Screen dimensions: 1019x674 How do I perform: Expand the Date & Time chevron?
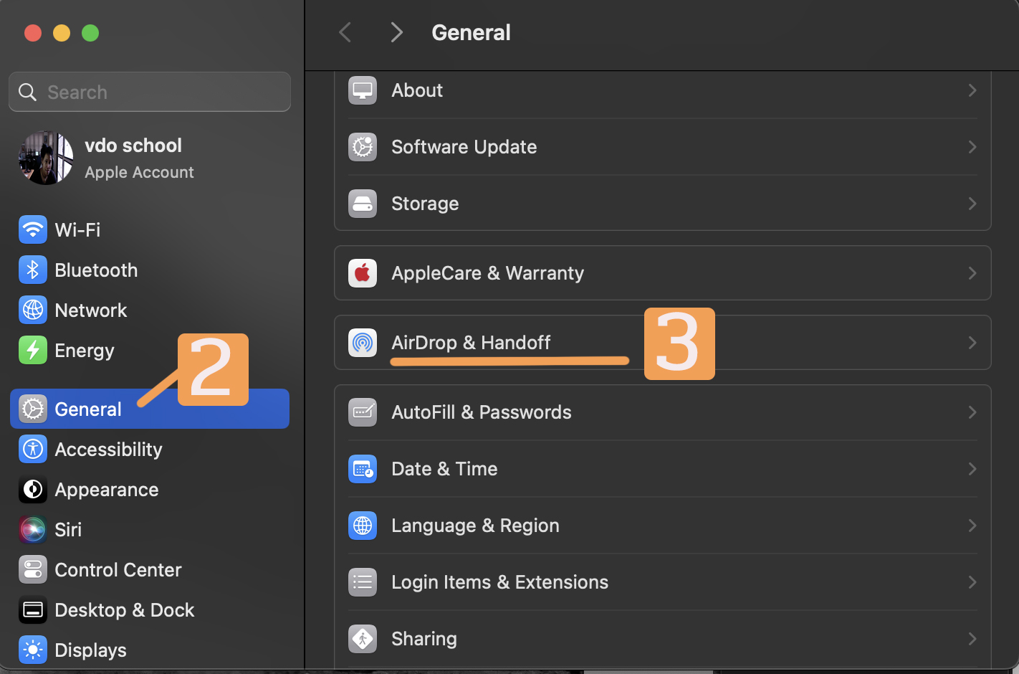(x=972, y=469)
